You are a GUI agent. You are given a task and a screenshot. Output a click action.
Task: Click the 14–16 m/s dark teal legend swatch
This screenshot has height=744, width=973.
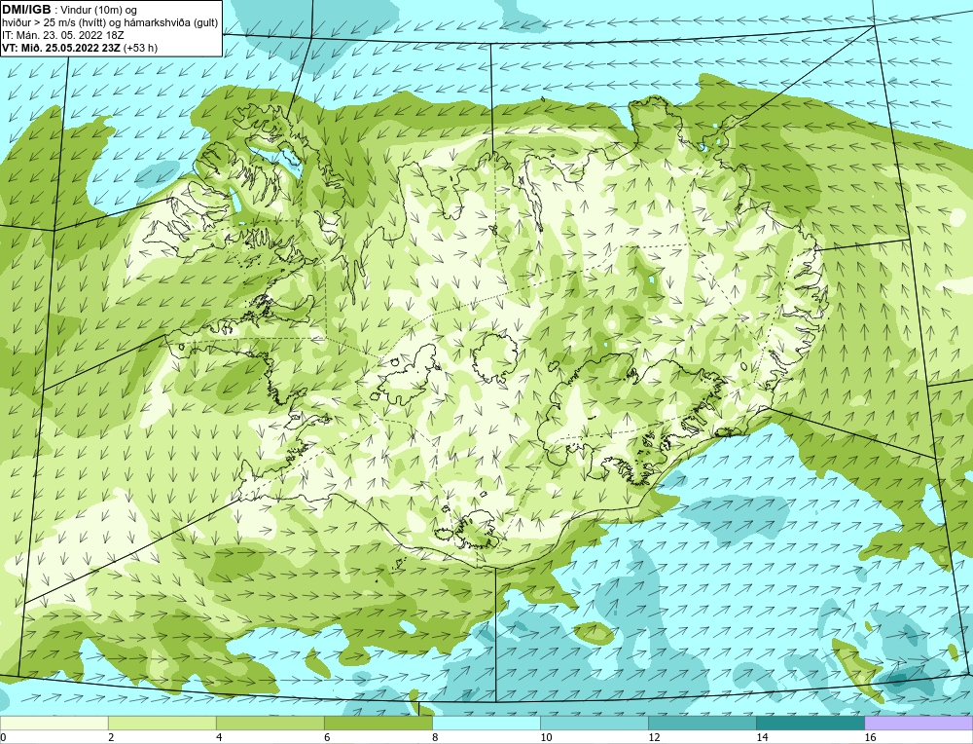[810, 724]
